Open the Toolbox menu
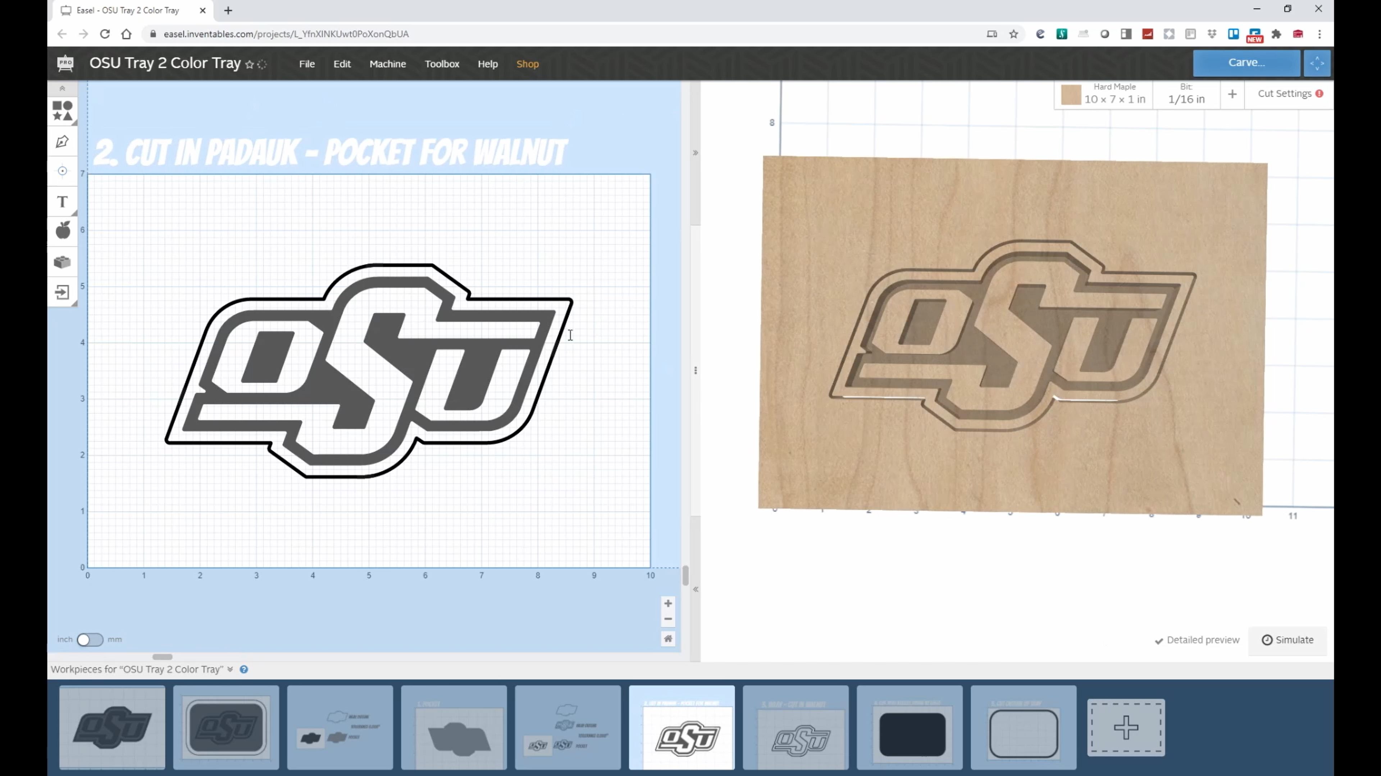1381x776 pixels. [x=442, y=64]
